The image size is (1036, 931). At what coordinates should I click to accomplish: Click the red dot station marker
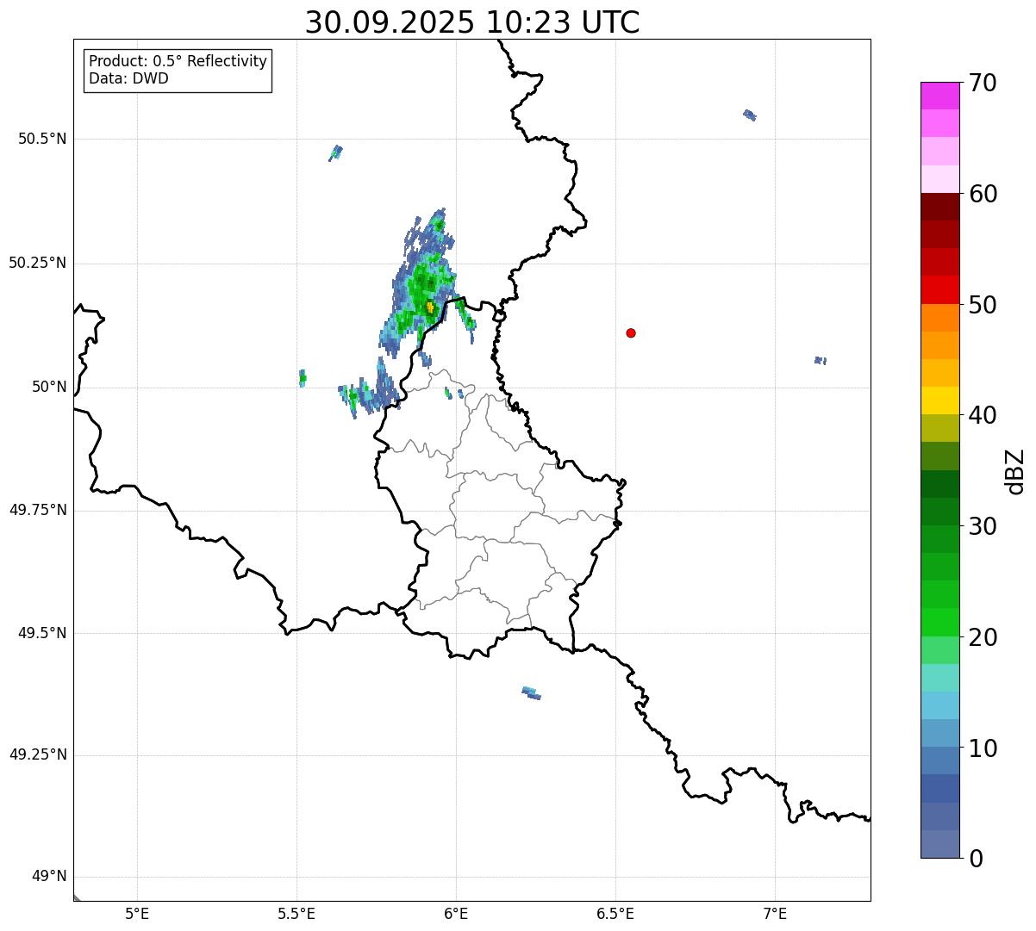(x=631, y=333)
